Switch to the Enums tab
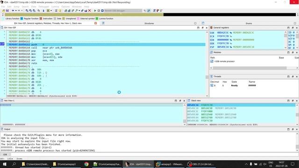299x168 pixels. [x=249, y=23]
